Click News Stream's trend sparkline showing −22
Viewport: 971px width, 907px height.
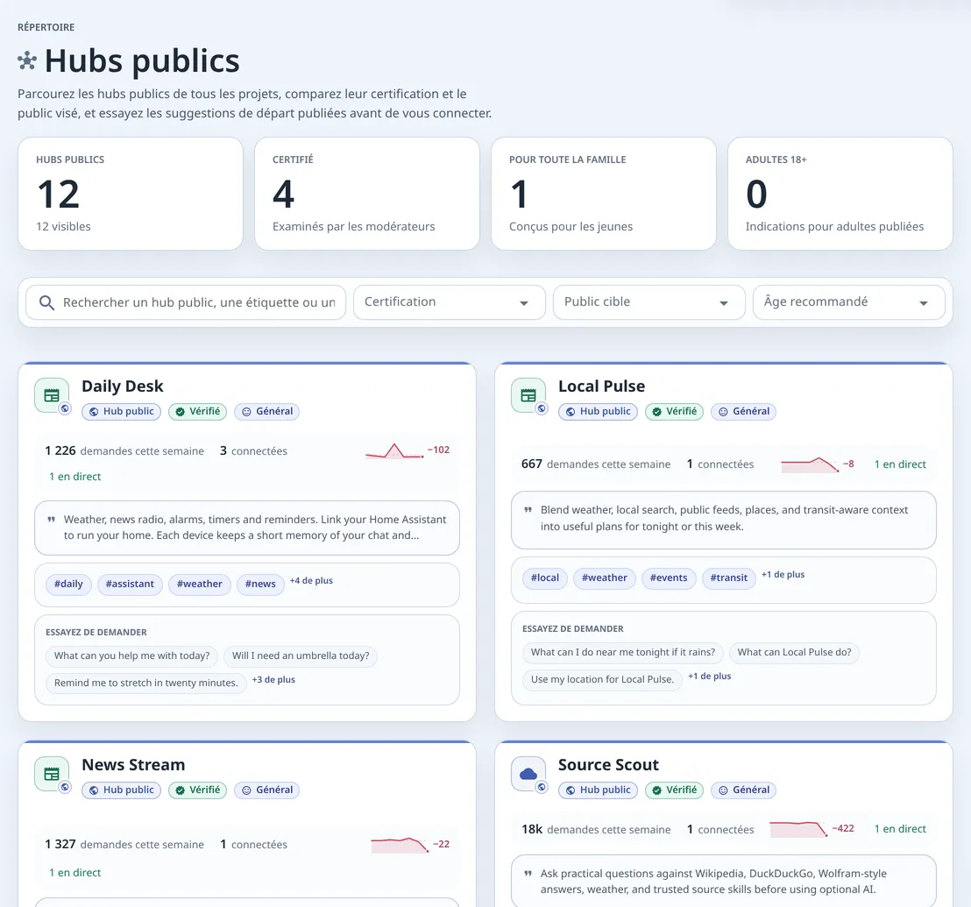pos(400,845)
